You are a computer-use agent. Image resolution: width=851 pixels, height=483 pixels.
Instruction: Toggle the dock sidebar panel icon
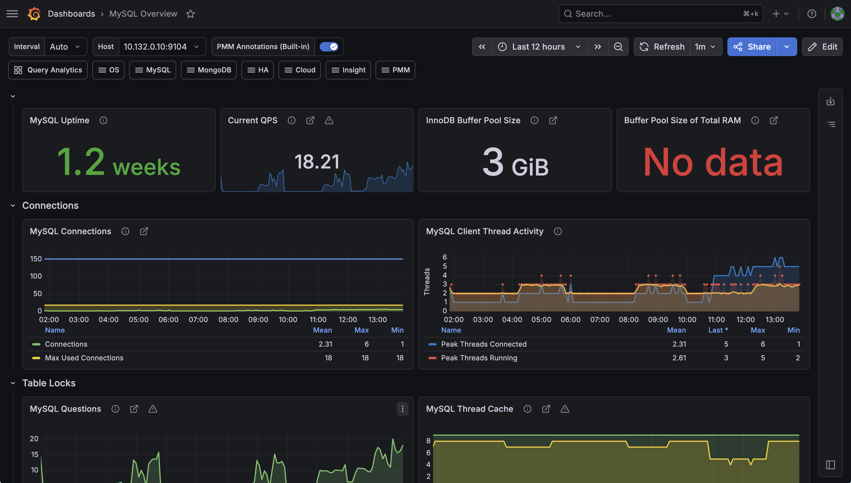[x=831, y=465]
